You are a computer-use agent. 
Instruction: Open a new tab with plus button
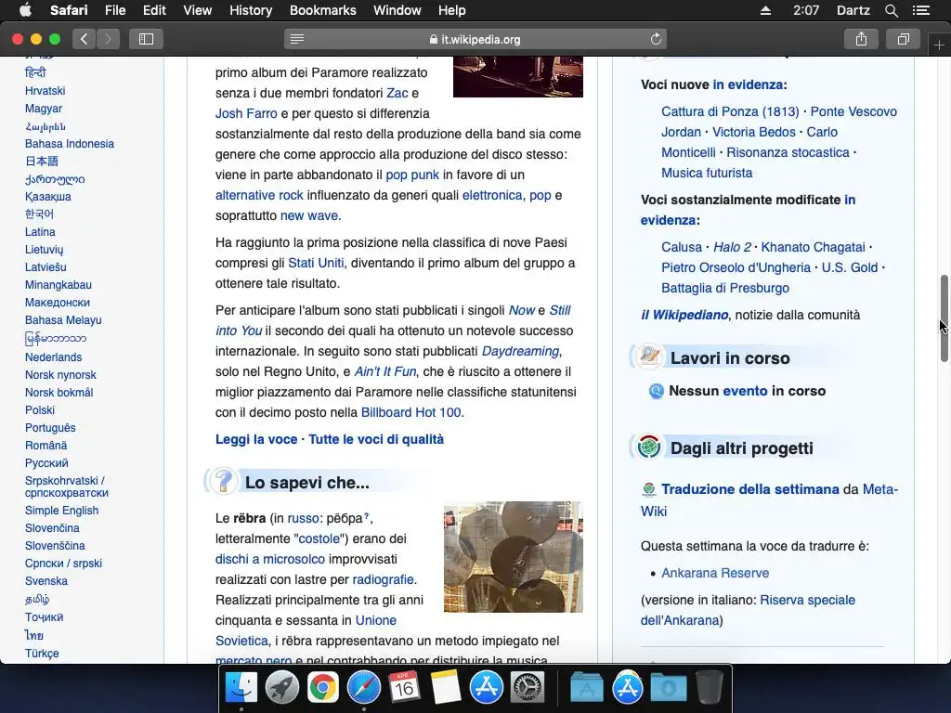[939, 45]
